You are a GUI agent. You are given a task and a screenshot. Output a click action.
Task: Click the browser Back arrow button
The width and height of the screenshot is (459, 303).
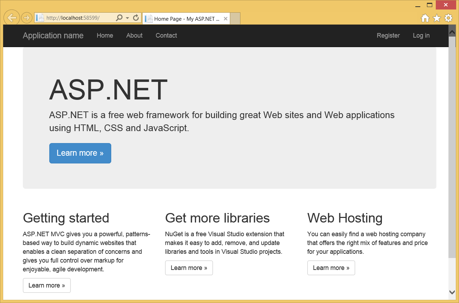click(x=11, y=18)
